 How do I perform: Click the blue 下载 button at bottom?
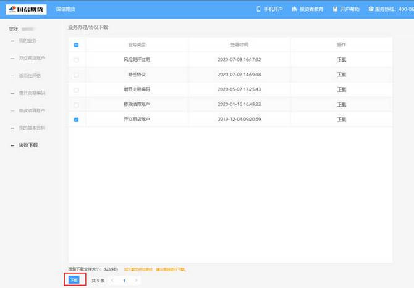(x=74, y=280)
